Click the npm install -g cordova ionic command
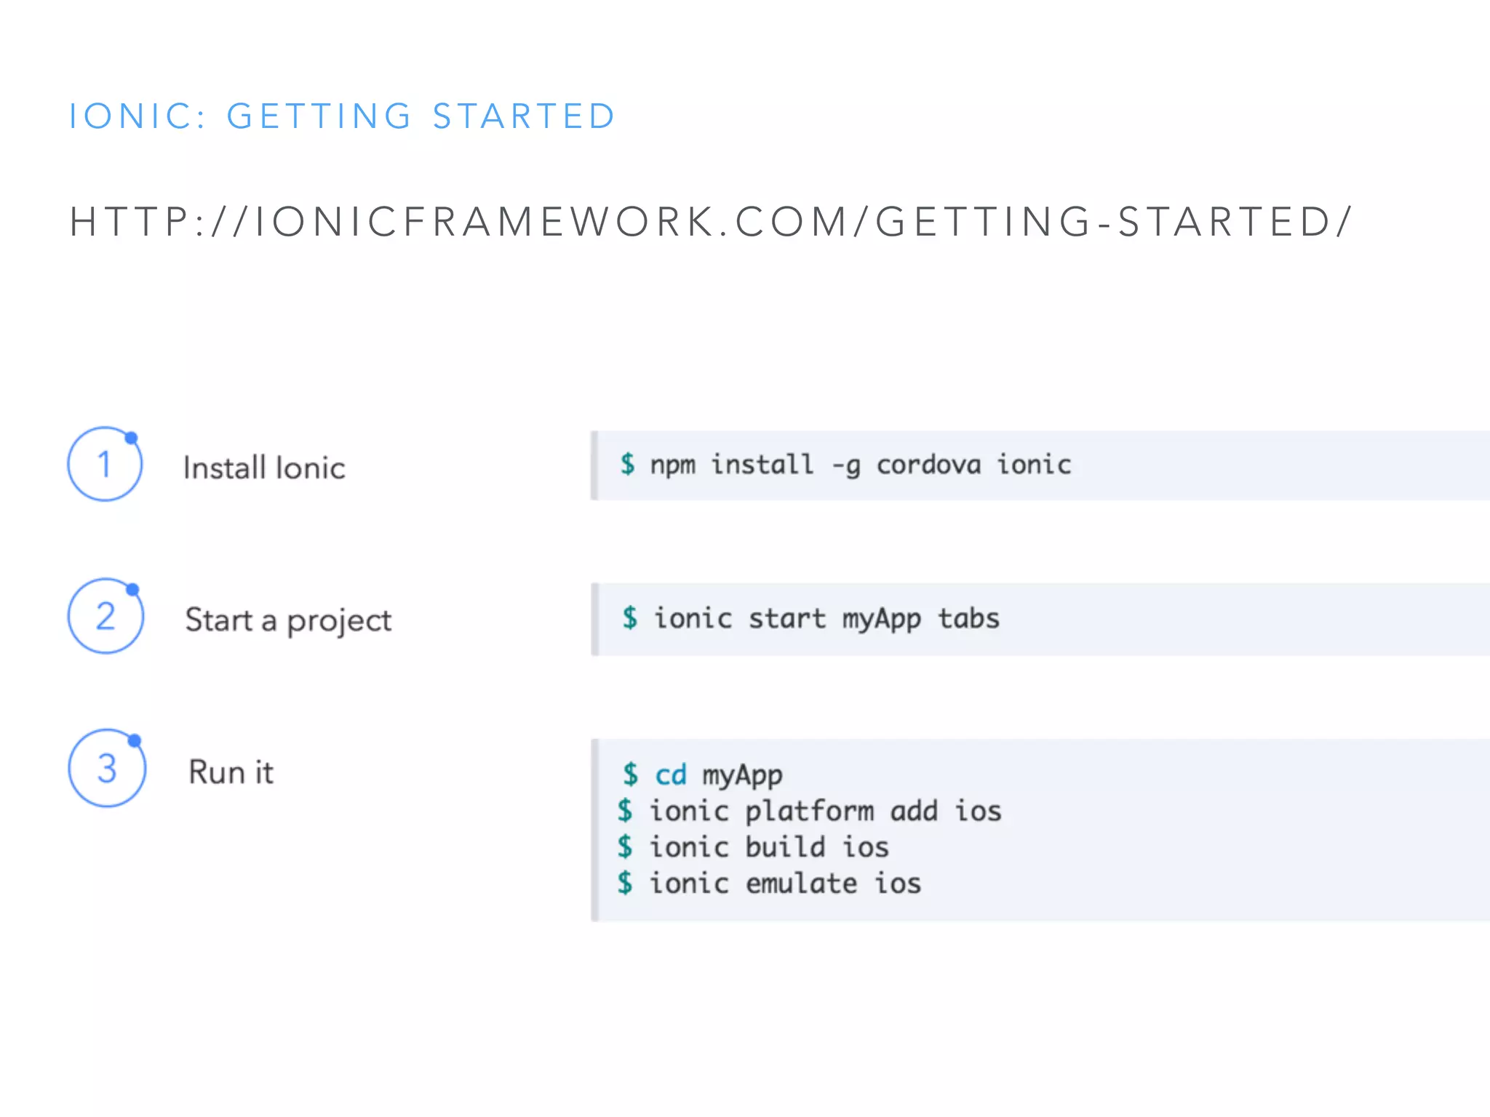 click(x=860, y=465)
